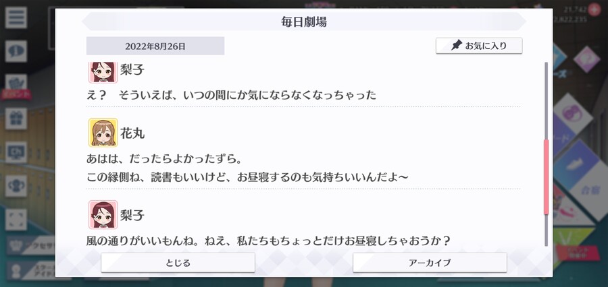
Task: Click the 2022年8月26日 date label
Action: click(x=155, y=46)
